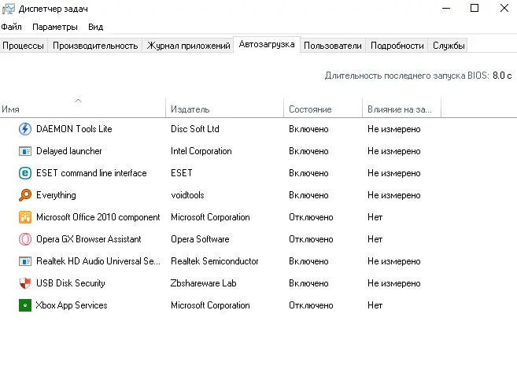This screenshot has width=517, height=384.
Task: Select the Delayed launcher entry
Action: (x=69, y=151)
